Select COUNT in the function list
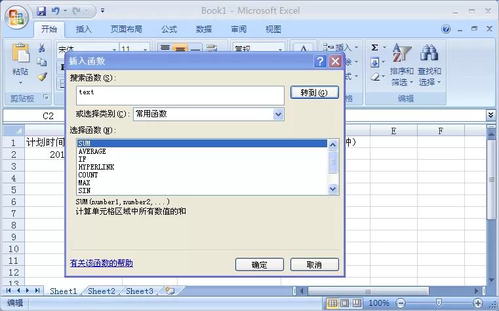499x311 pixels. click(x=202, y=175)
